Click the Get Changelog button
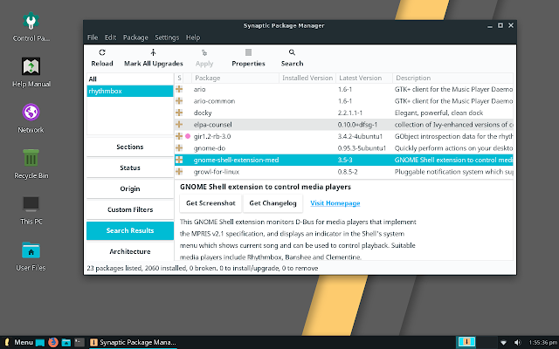559x349 pixels. click(273, 203)
